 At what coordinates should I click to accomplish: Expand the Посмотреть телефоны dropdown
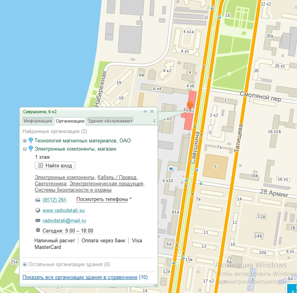104,199
